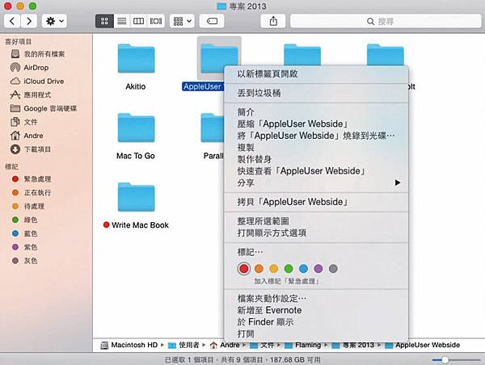Filter by the red 緊急處理 sidebar tag
This screenshot has height=365, width=485.
coord(32,179)
